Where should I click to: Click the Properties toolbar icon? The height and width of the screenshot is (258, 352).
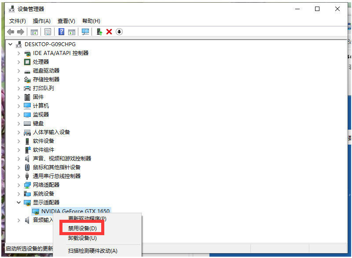[48, 32]
